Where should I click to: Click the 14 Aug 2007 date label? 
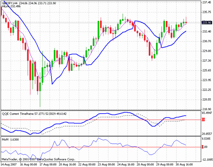[9, 165]
